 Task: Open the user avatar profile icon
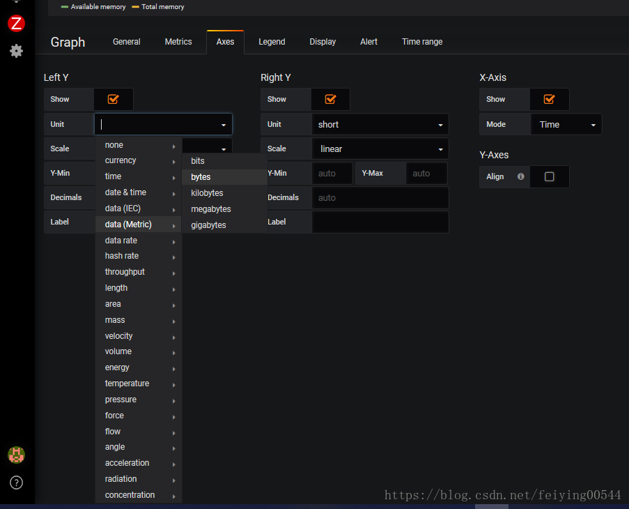[17, 455]
